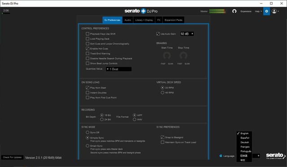
Task: Choose Deutsch in language list
Action: pos(244,142)
